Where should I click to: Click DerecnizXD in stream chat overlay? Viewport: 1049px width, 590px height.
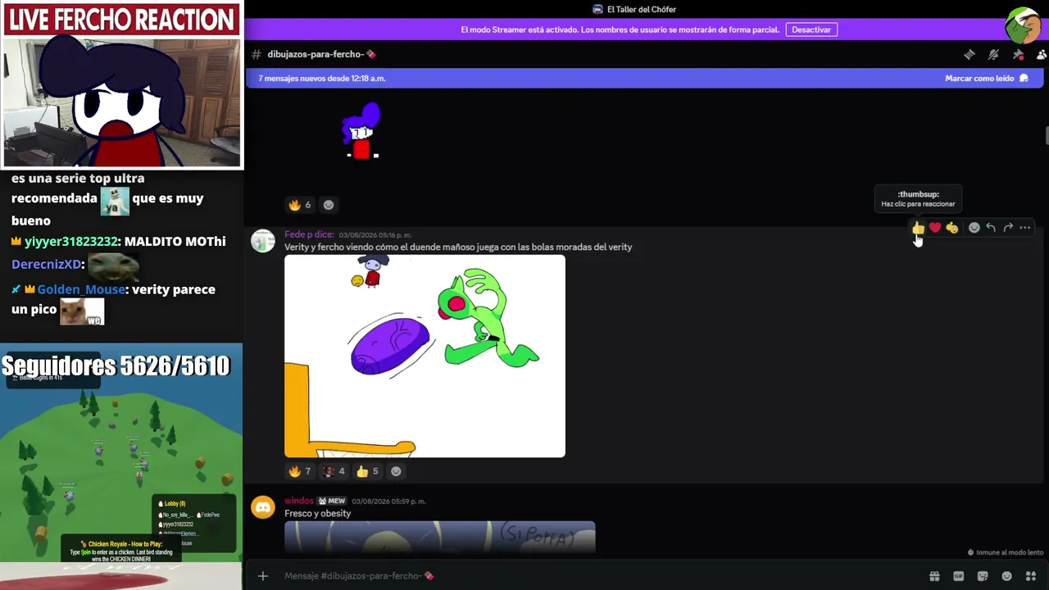point(46,265)
